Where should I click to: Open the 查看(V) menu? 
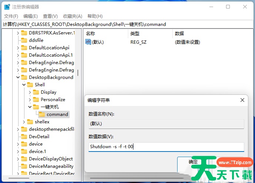[50, 16]
